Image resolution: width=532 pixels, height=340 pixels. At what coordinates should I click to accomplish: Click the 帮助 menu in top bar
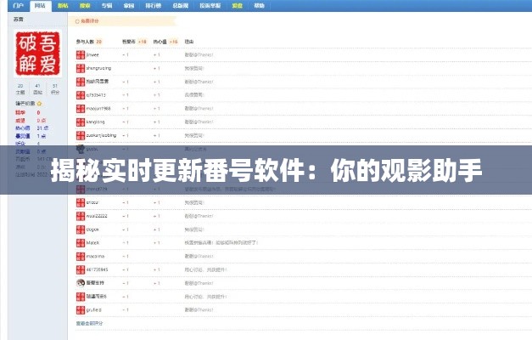click(x=259, y=5)
